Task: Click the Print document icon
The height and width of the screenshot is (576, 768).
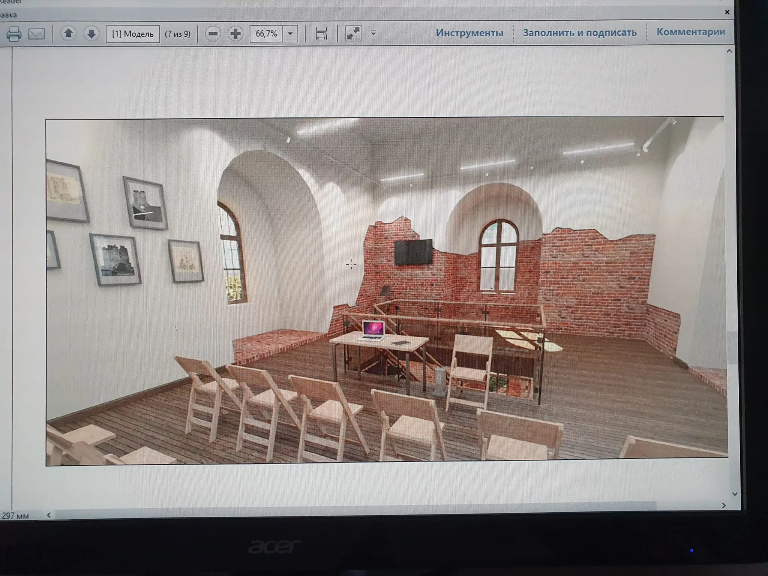Action: 14,34
